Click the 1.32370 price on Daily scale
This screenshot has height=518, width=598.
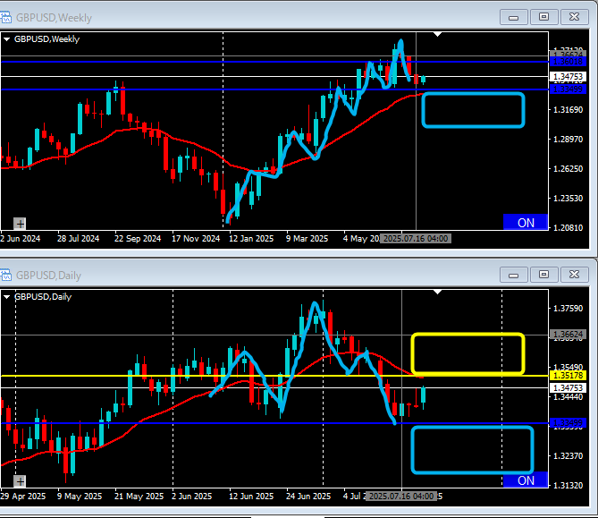[568, 455]
